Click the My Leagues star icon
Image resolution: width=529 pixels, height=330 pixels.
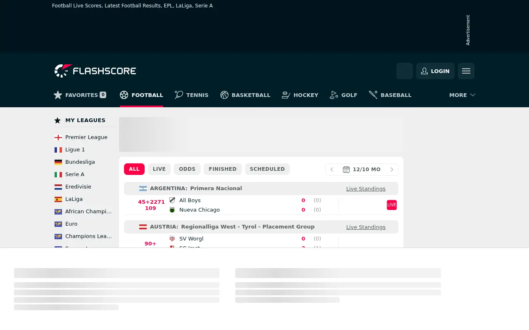[x=57, y=120]
